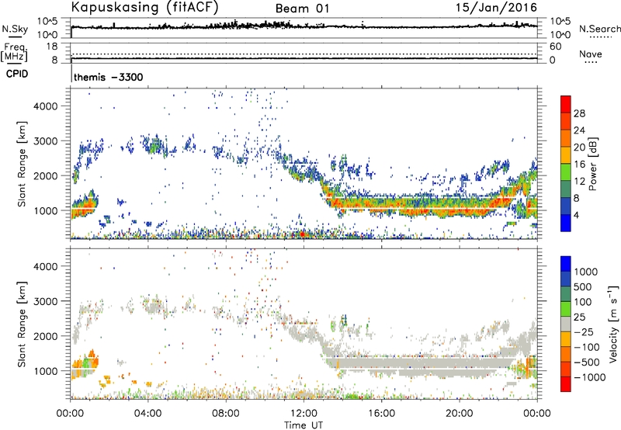Click the "themis -3300" text
Viewport: 621px width, 430px height.
tap(109, 77)
